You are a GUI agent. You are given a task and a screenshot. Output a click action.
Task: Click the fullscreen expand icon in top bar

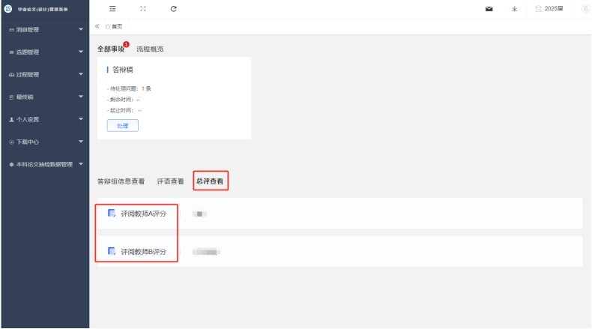pyautogui.click(x=142, y=8)
